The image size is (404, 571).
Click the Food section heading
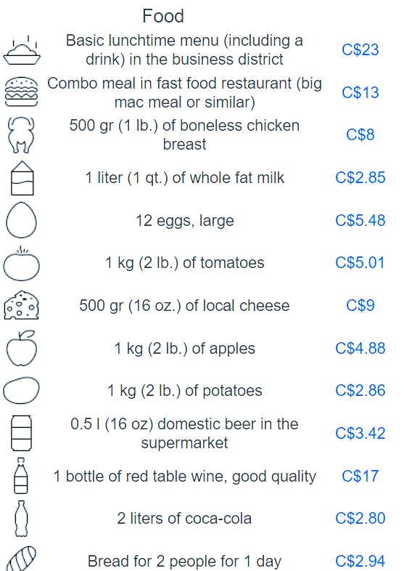point(163,16)
